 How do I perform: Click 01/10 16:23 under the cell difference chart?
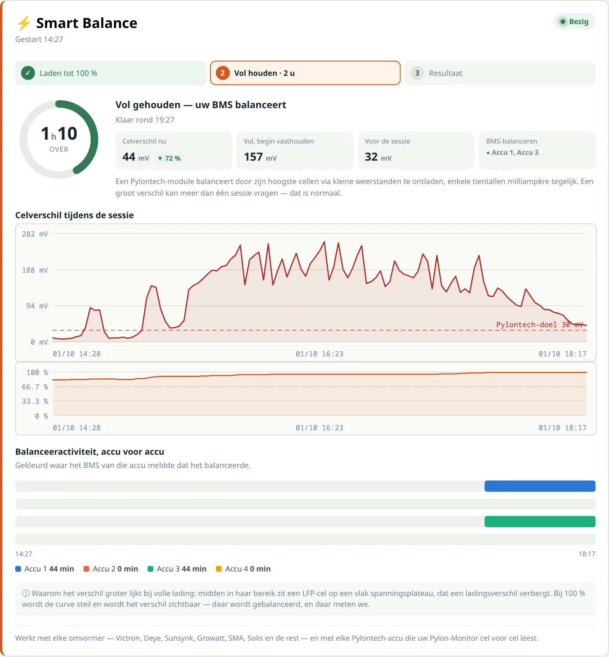(x=319, y=354)
